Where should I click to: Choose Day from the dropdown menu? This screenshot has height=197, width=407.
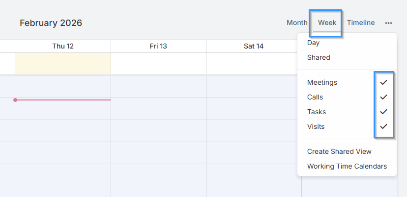tap(314, 43)
